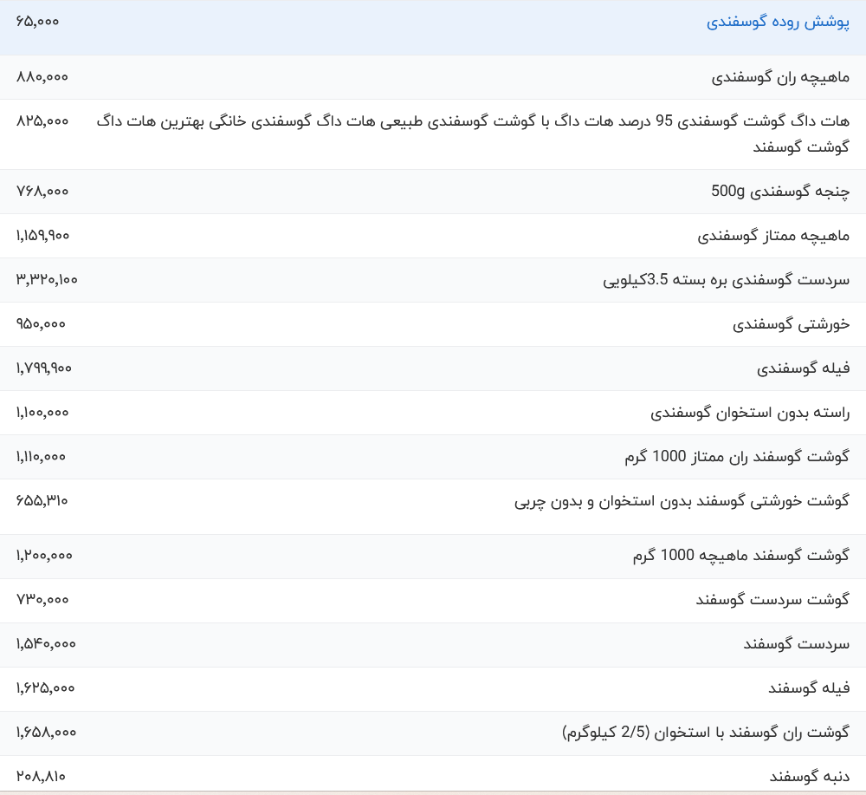The height and width of the screenshot is (795, 866).
Task: Click the 3,320,100 price cell
Action: tap(47, 279)
